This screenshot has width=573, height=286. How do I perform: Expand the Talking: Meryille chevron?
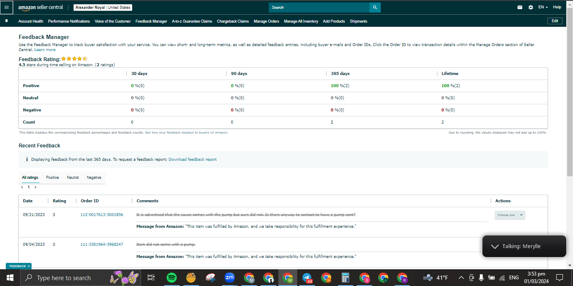click(x=495, y=246)
